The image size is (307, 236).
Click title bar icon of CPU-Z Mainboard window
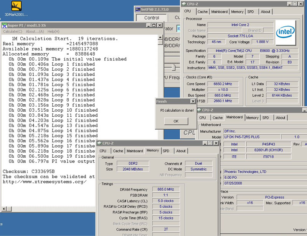pyautogui.click(x=199, y=110)
